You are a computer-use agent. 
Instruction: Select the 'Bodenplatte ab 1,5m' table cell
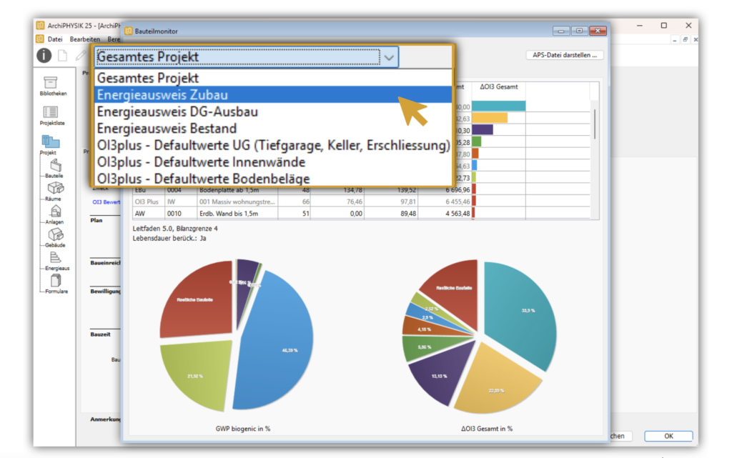(x=237, y=190)
